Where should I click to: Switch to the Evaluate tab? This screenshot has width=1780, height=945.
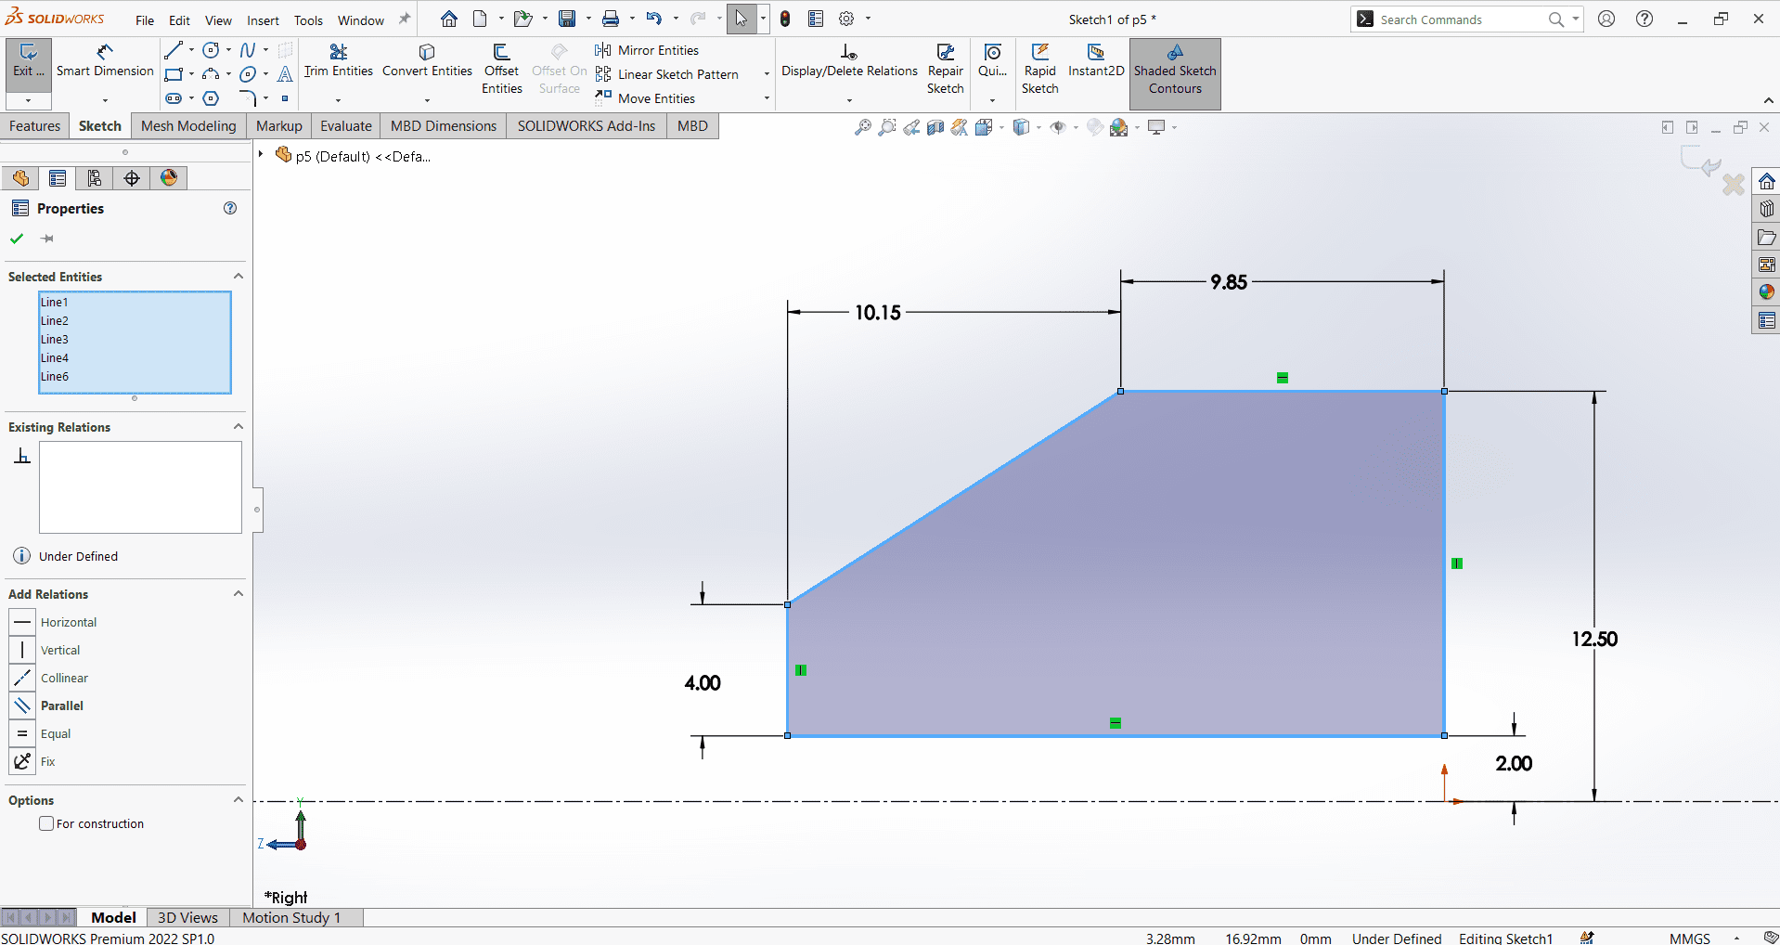346,126
